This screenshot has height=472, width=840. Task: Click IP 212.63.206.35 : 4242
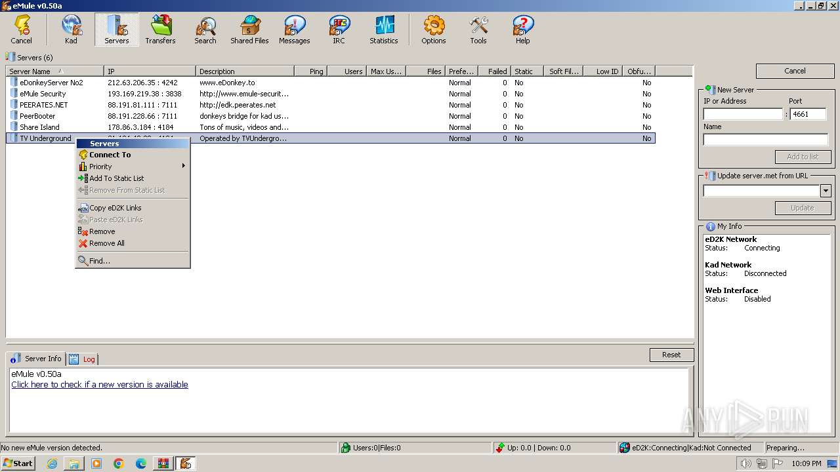click(x=142, y=83)
